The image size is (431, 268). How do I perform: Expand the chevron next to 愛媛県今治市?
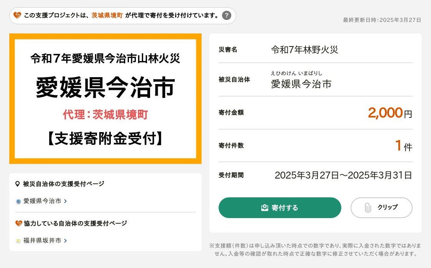[66, 201]
